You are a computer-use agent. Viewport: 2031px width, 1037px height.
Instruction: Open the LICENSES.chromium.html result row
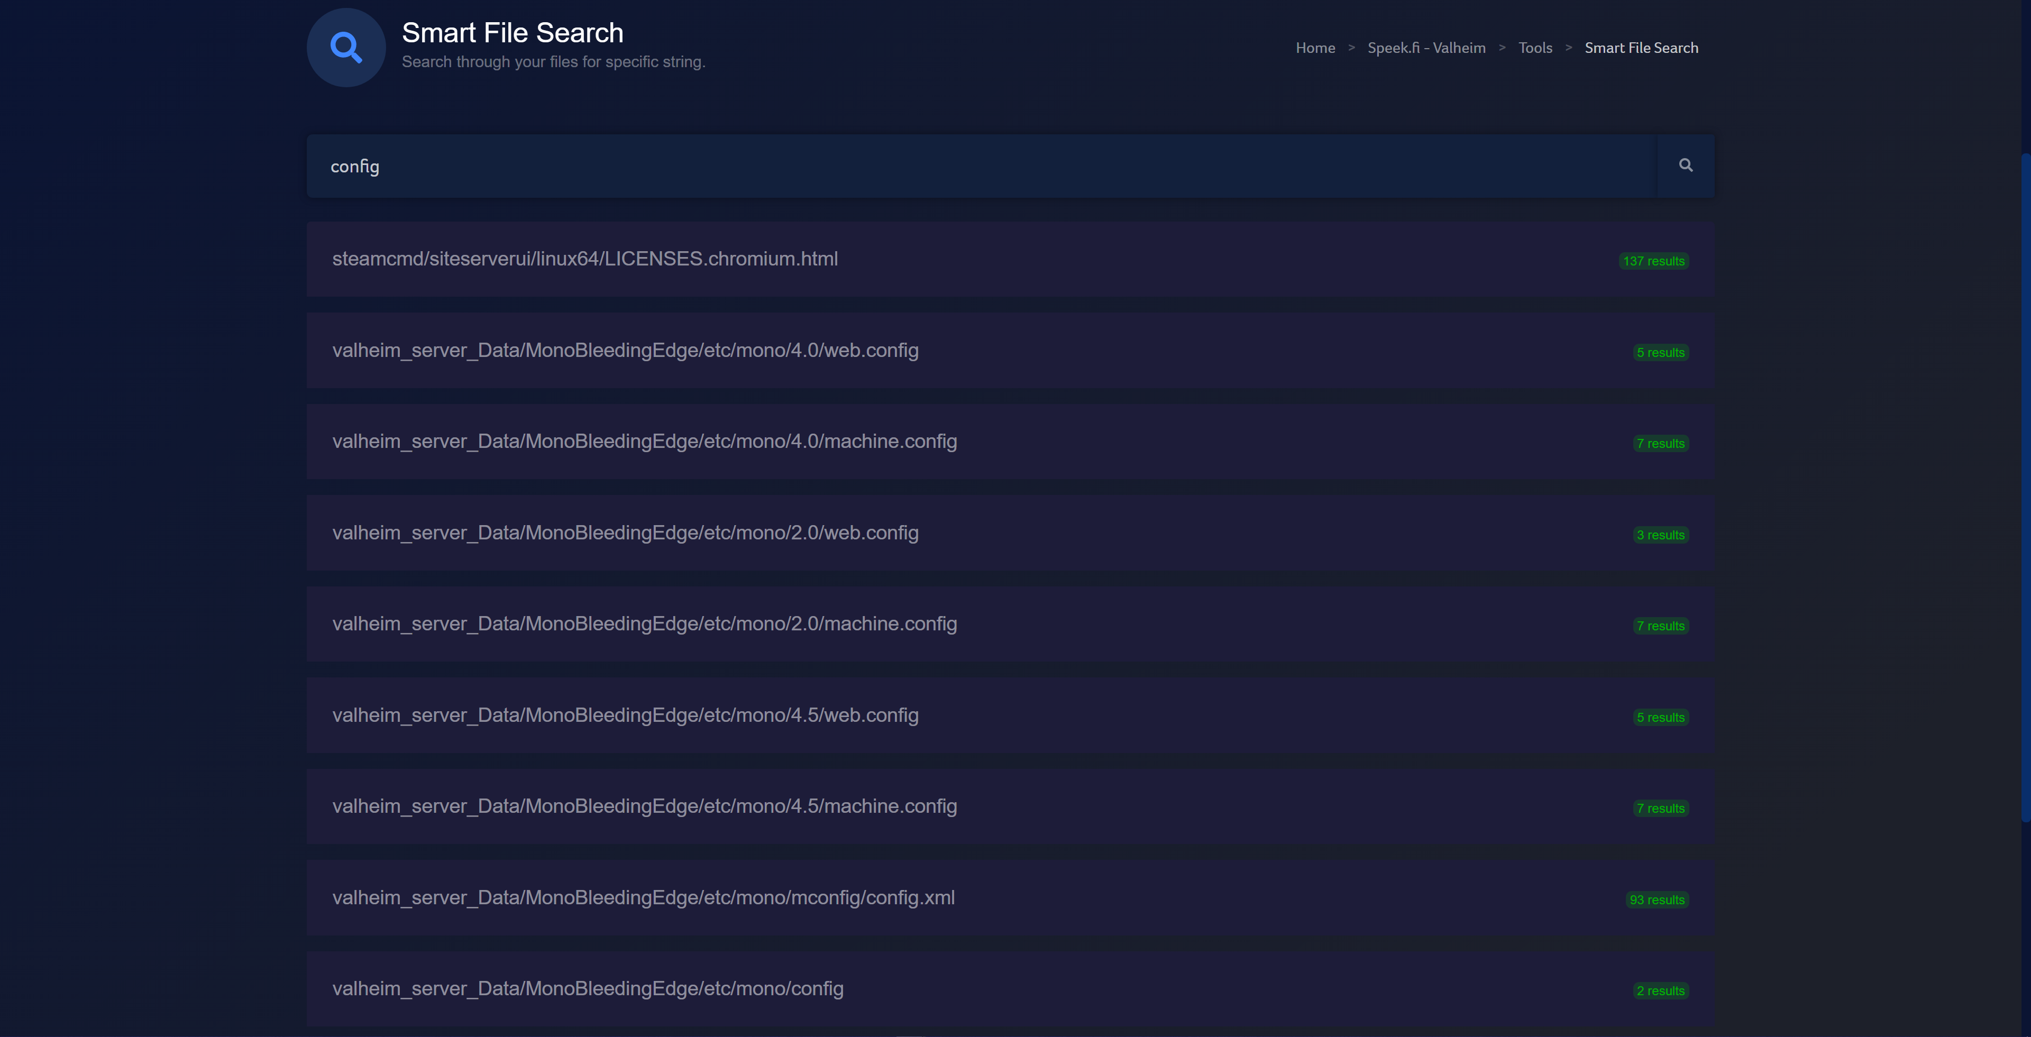click(1011, 259)
